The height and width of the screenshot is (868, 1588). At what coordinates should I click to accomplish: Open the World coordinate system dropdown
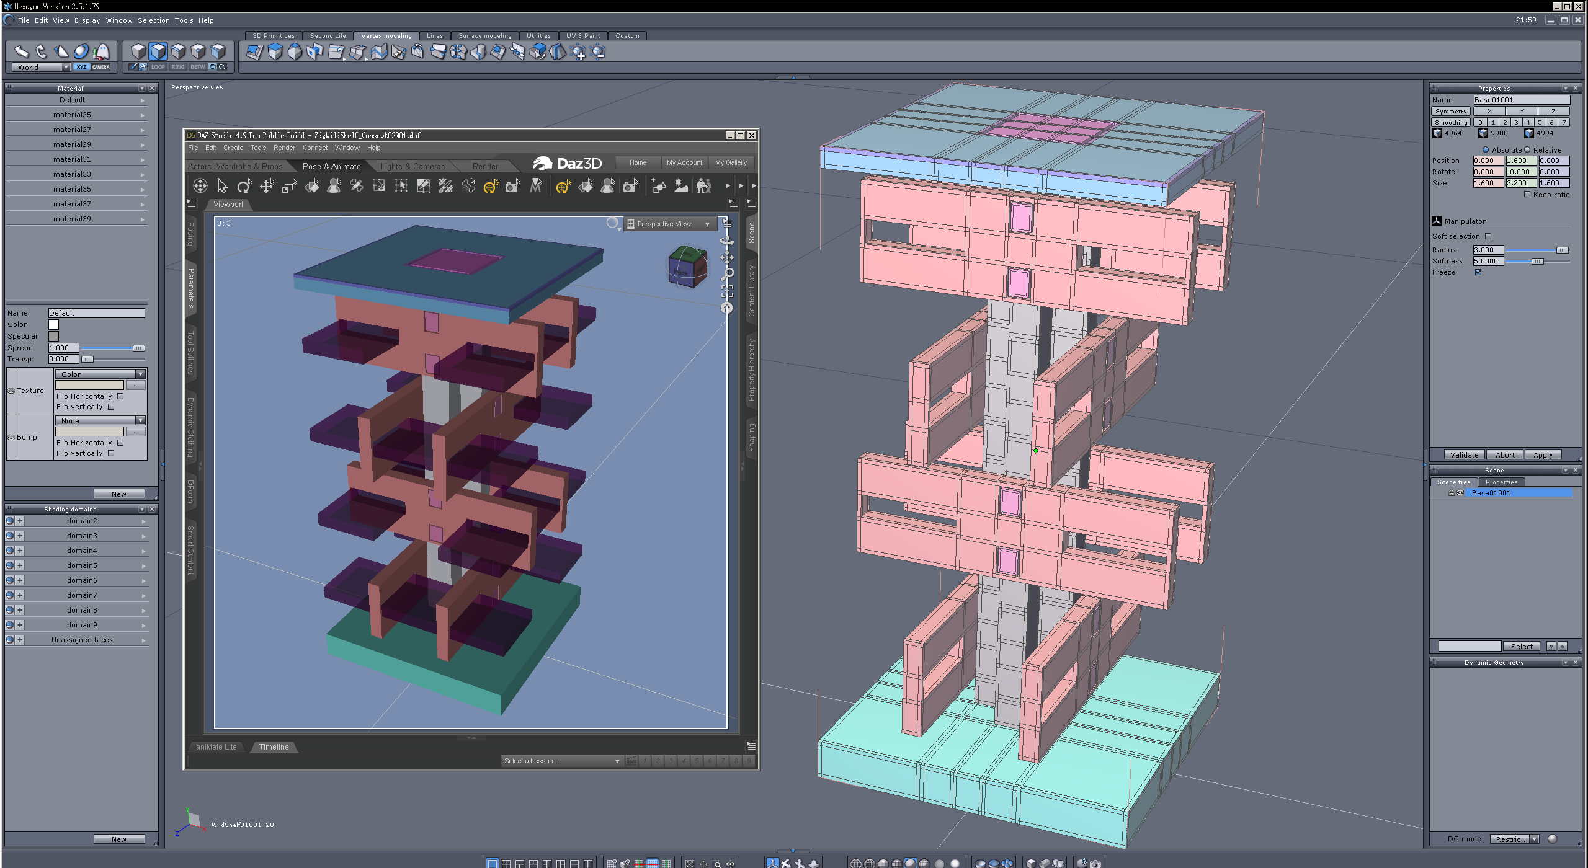click(x=66, y=67)
